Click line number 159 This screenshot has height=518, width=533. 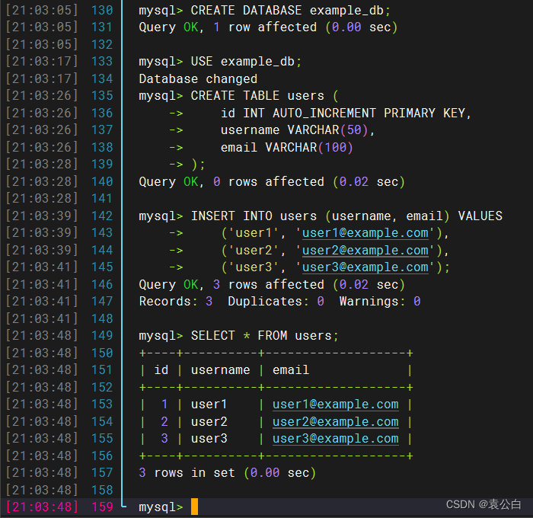pyautogui.click(x=102, y=507)
